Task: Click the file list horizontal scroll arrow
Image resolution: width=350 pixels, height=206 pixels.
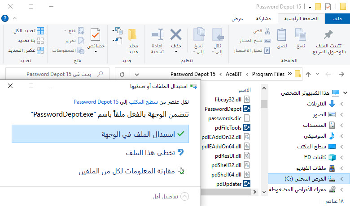Action: click(x=255, y=192)
